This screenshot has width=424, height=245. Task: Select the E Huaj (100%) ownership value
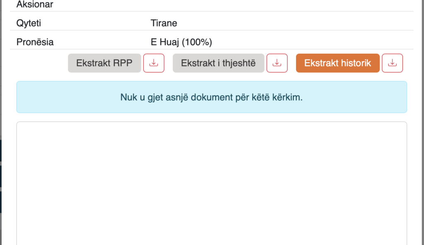pyautogui.click(x=181, y=42)
